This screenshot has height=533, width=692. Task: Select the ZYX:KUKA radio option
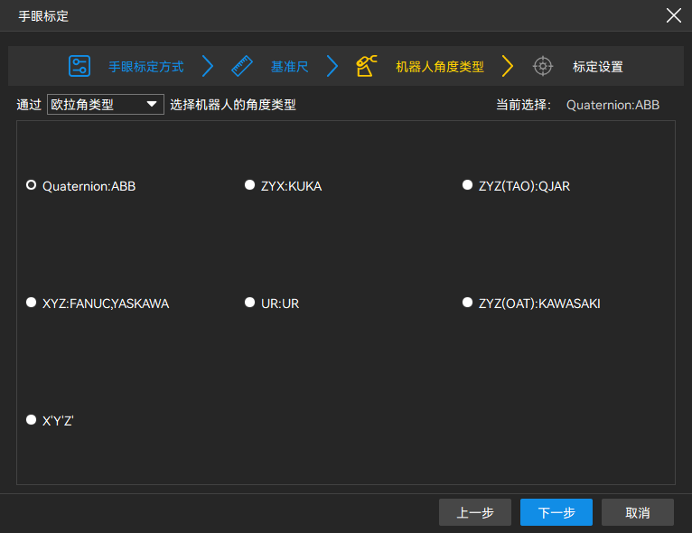point(250,185)
